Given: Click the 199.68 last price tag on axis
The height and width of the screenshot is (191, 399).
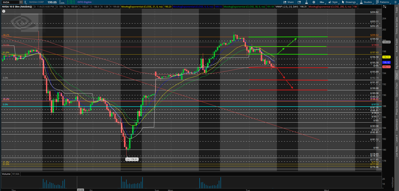Looking at the screenshot, I should coord(386,42).
